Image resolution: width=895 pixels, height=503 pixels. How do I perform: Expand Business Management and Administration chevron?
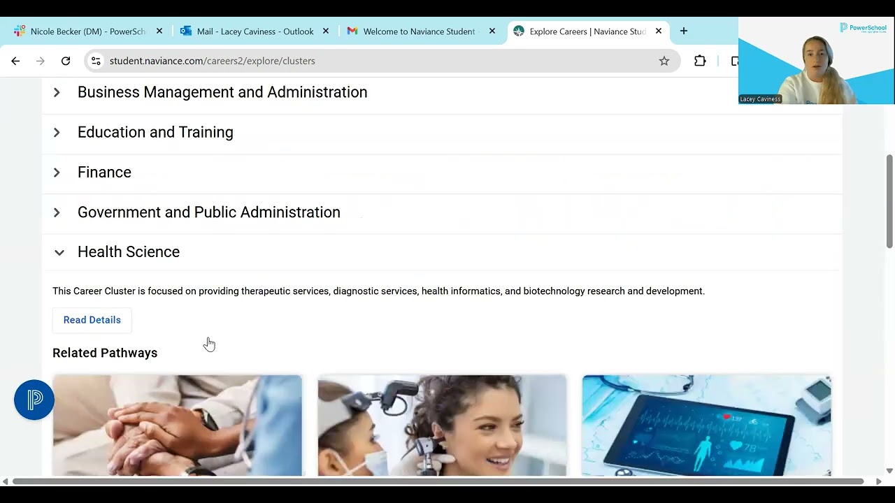57,92
